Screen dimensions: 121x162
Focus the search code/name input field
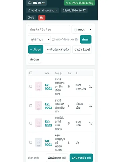click(x=49, y=29)
